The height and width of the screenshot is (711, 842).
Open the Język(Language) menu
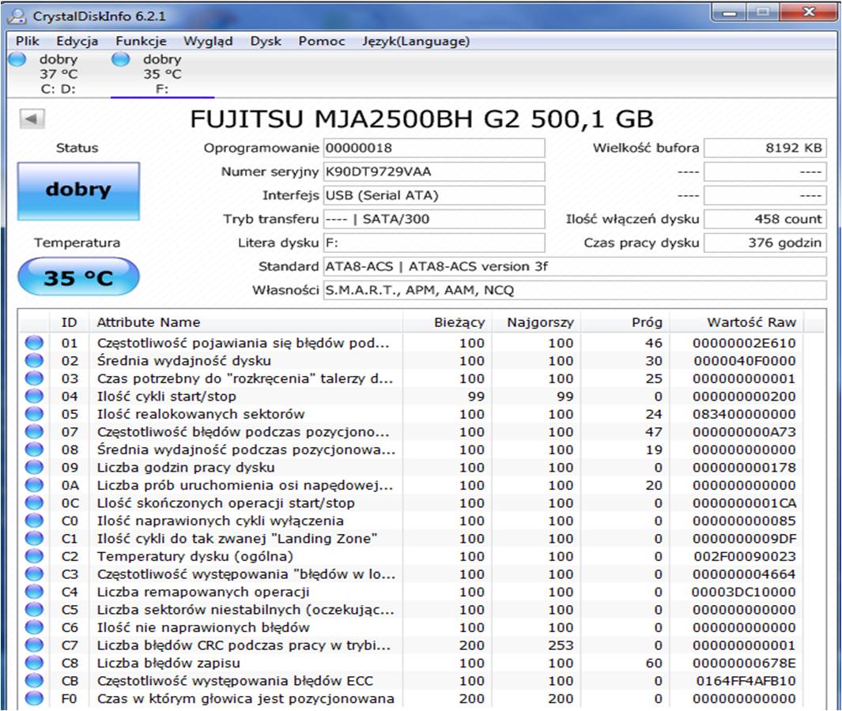click(416, 41)
